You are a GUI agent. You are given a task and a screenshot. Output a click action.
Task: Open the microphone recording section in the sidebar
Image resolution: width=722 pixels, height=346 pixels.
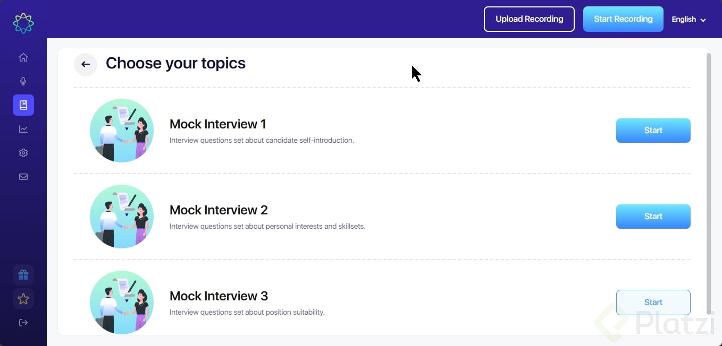pos(23,81)
